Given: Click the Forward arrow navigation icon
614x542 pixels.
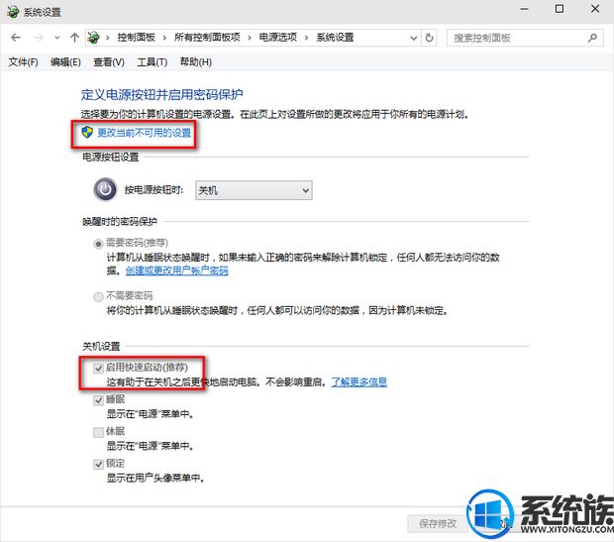Looking at the screenshot, I should pos(38,38).
